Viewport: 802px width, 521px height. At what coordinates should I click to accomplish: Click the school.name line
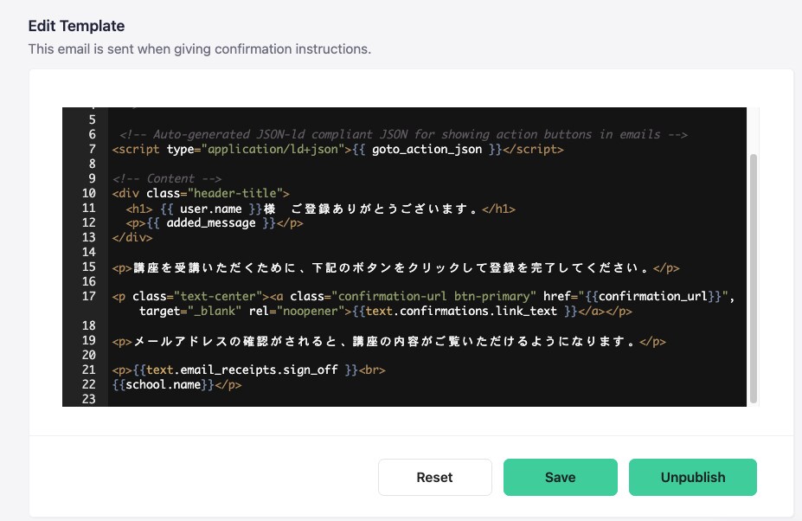coord(176,385)
